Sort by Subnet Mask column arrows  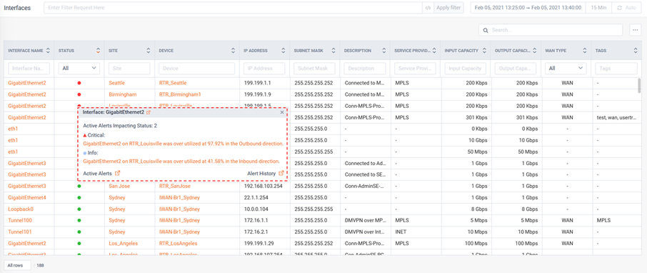[333, 51]
